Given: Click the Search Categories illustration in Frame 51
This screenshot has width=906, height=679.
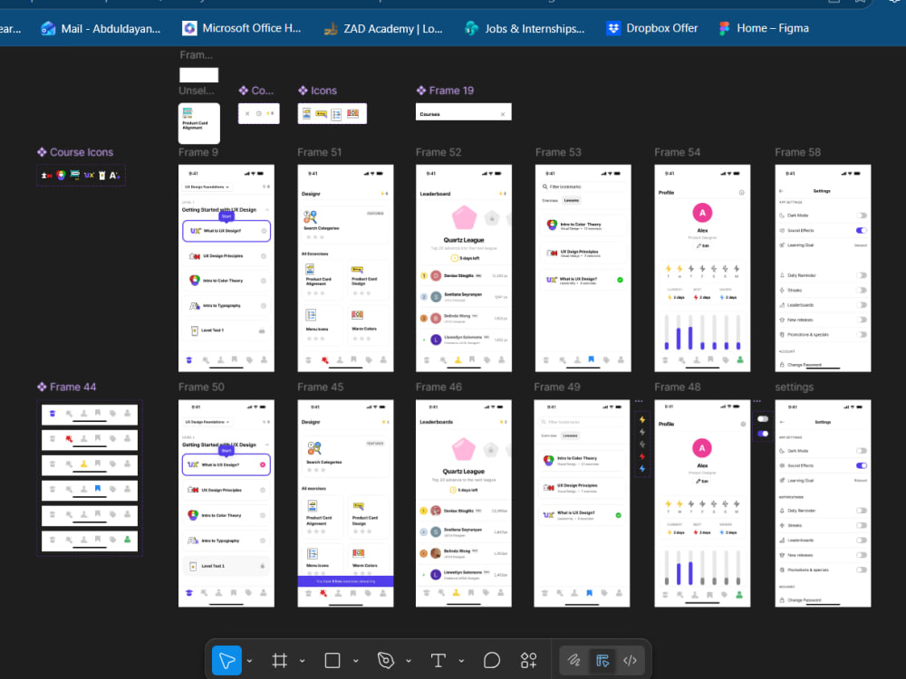Looking at the screenshot, I should point(310,217).
